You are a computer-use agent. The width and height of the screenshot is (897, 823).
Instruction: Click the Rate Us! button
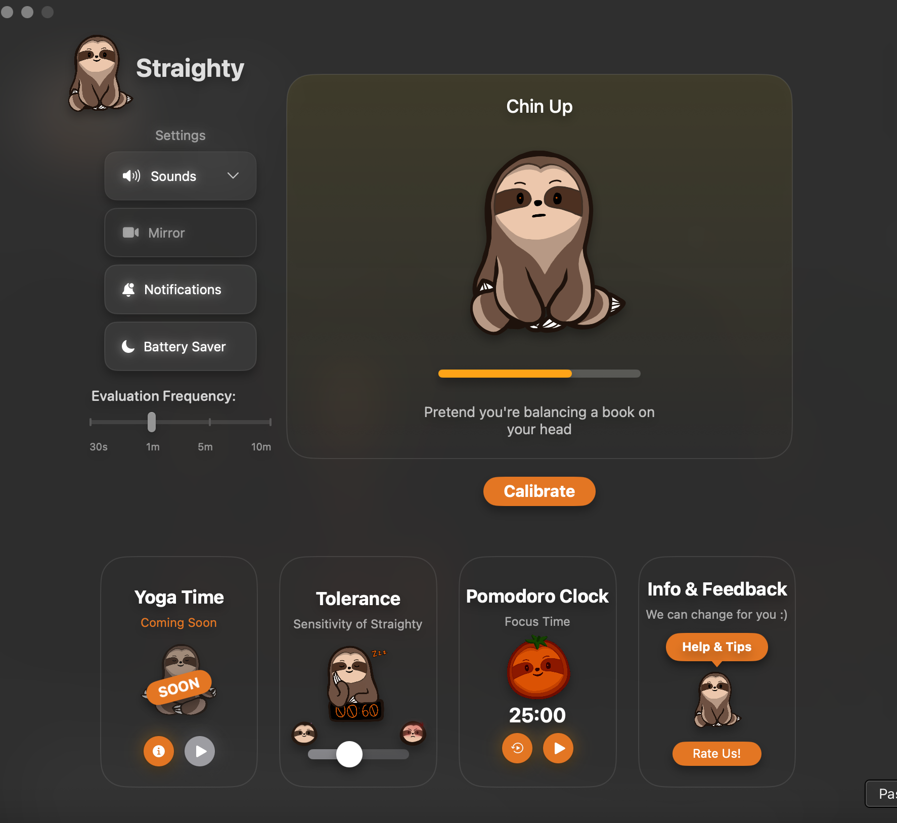click(x=716, y=753)
